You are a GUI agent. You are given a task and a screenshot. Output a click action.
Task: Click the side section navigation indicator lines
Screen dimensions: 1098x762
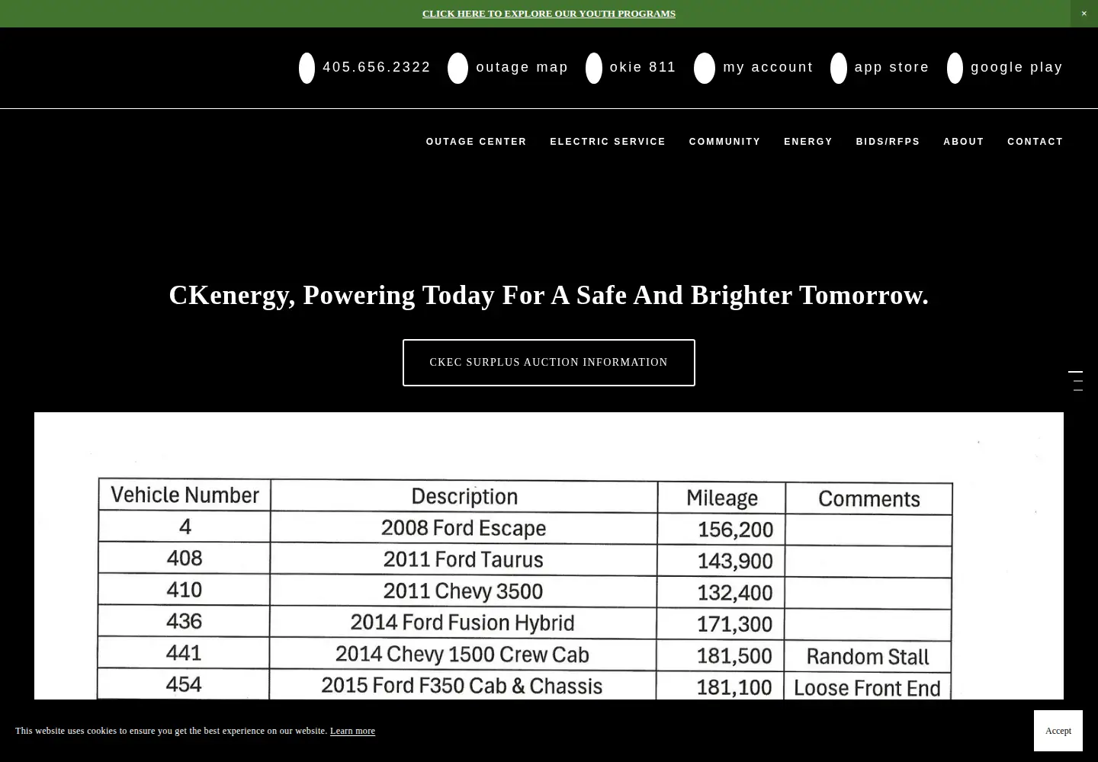[1076, 381]
